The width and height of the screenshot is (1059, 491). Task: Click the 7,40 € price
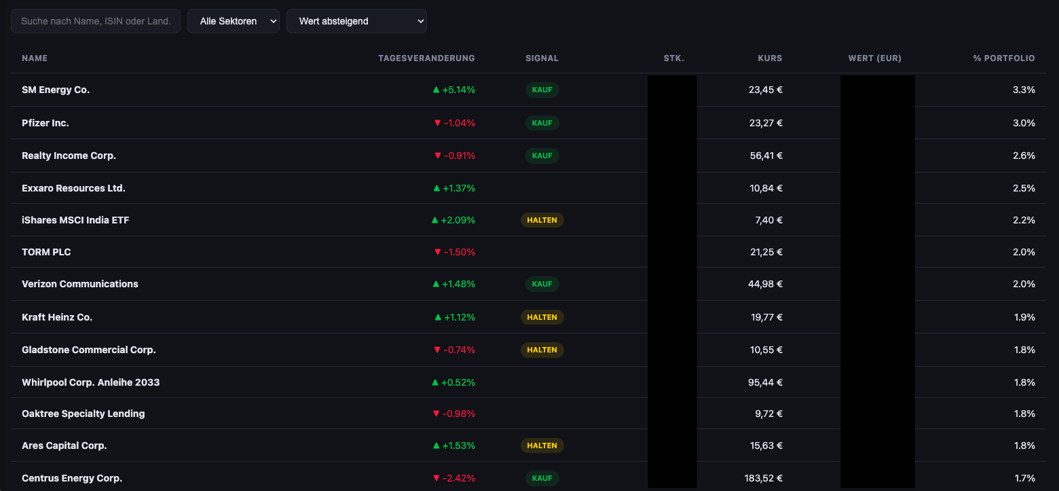point(769,220)
